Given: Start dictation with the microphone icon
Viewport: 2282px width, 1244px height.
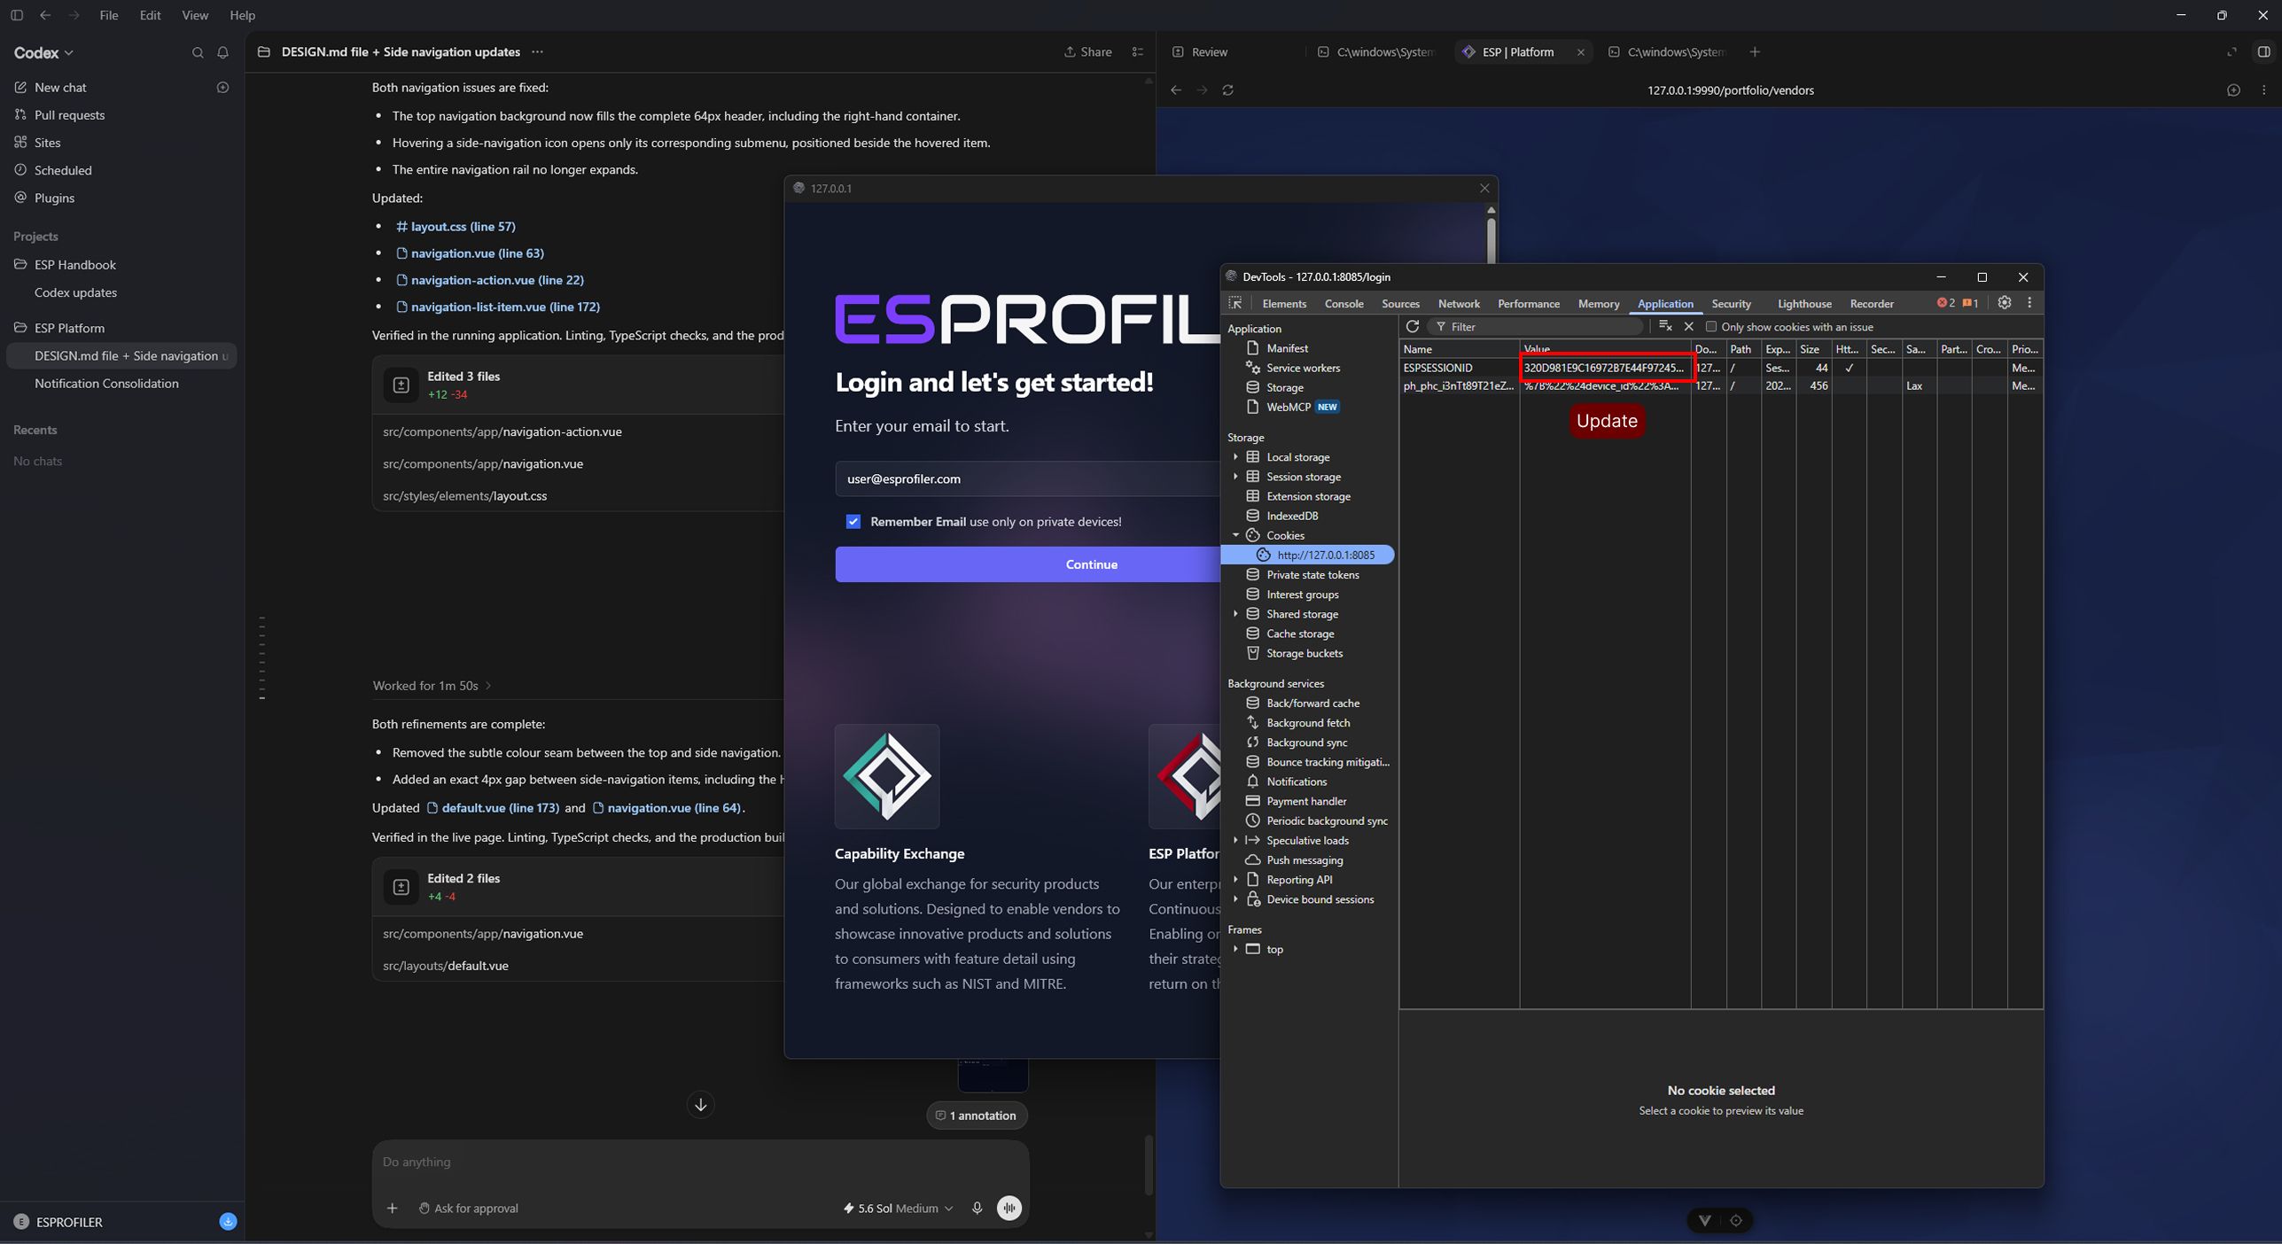Looking at the screenshot, I should click(x=977, y=1209).
